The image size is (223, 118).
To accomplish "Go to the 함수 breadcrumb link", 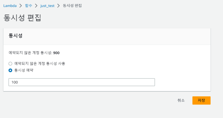I will [28, 6].
